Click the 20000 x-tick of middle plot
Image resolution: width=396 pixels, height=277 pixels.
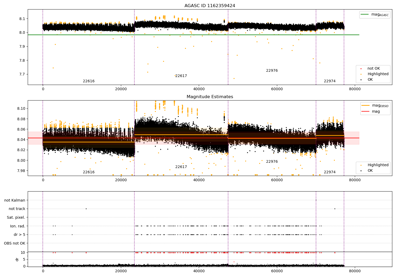point(121,180)
